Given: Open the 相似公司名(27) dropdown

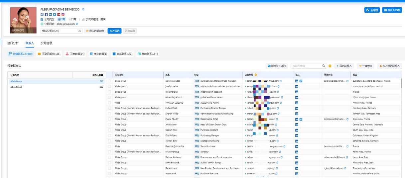Looking at the screenshot, I should pyautogui.click(x=61, y=31).
